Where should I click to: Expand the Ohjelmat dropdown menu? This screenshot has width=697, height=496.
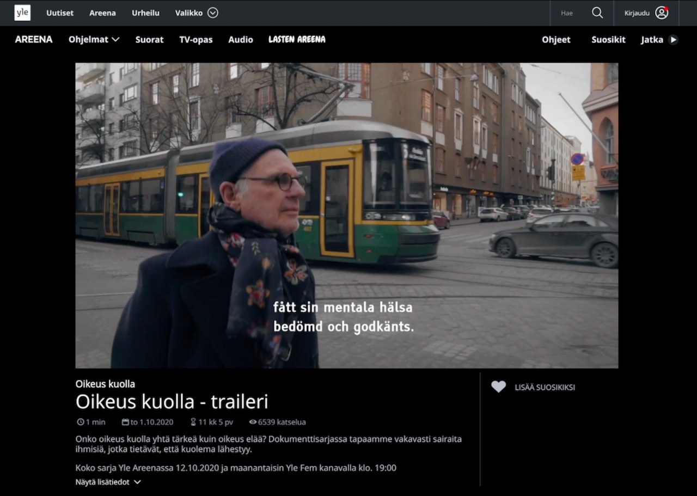click(x=94, y=40)
